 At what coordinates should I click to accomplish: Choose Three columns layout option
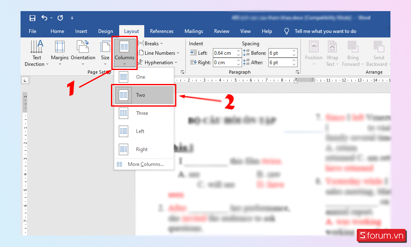[144, 113]
